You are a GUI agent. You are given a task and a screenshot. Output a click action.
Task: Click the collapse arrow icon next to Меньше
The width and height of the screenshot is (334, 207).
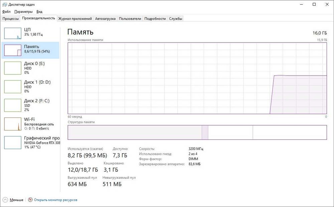tap(5, 200)
